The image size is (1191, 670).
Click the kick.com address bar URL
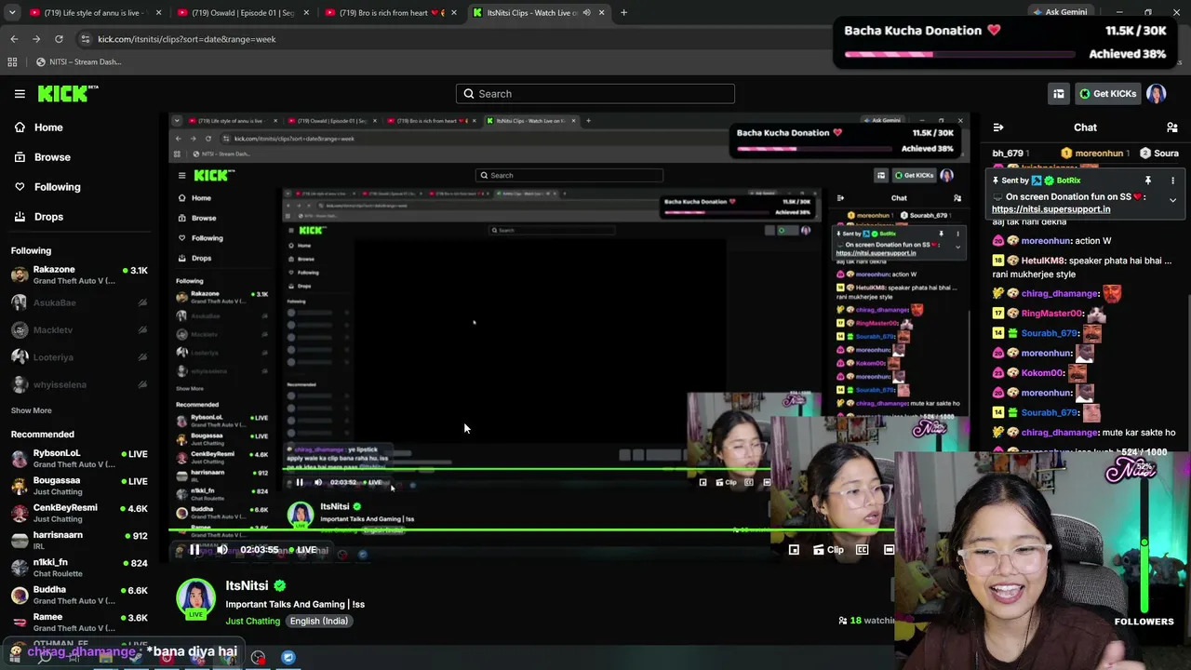[x=186, y=39]
